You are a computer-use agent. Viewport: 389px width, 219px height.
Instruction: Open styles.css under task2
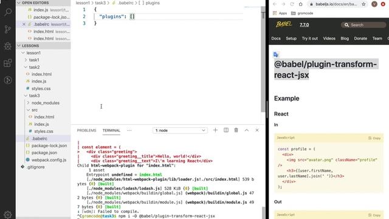44,88
